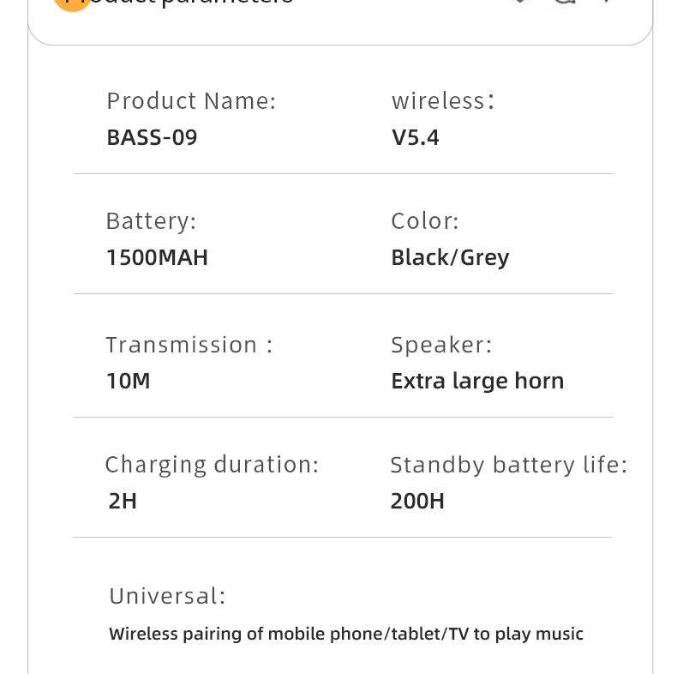
Task: Click the Charging duration label
Action: pyautogui.click(x=212, y=466)
